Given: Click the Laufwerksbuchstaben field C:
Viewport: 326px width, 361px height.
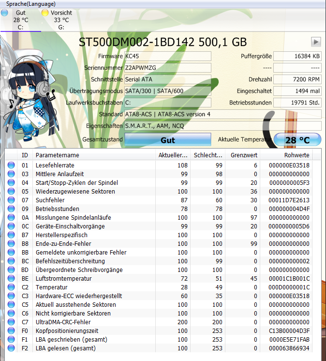Looking at the screenshot, I should tap(168, 103).
